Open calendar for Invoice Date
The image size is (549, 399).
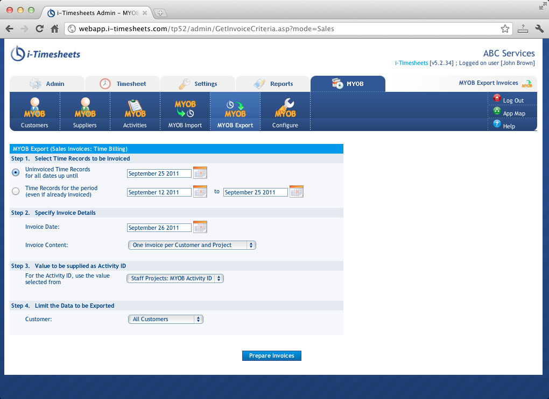200,227
